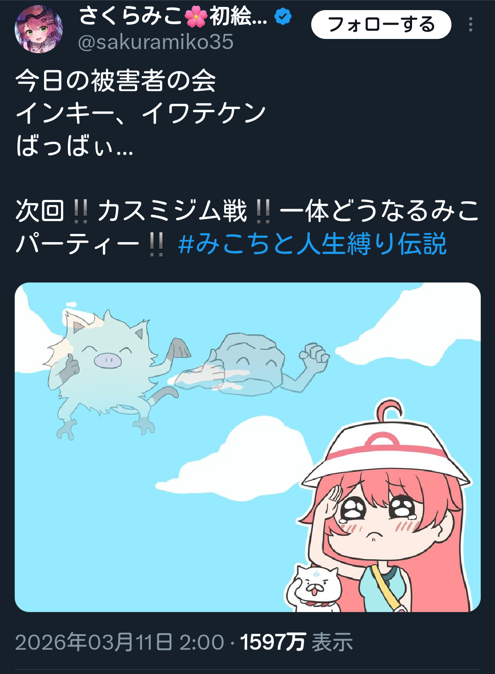Click the double exclamation emoji after 次回
The height and width of the screenshot is (674, 495).
tap(81, 211)
